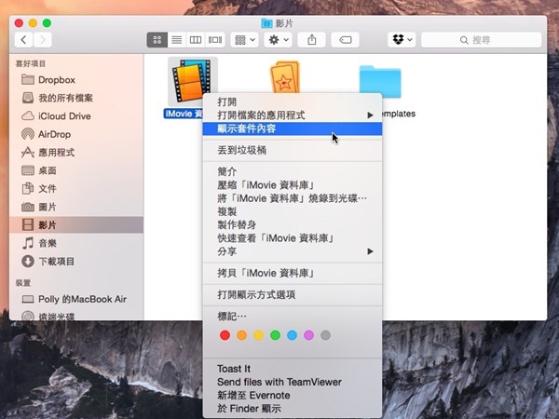Go forward with the forward arrow
Image resolution: width=559 pixels, height=419 pixels.
click(43, 40)
